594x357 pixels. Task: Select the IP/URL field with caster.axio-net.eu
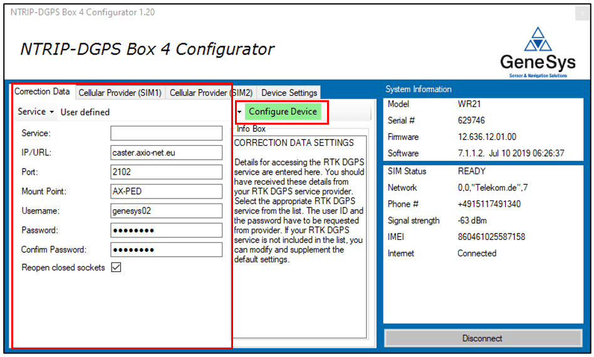pyautogui.click(x=166, y=153)
